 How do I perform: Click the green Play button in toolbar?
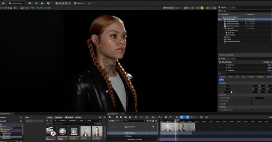click(x=57, y=3)
